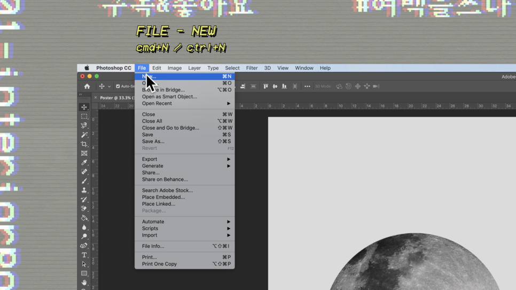Expand the Scripts submenu
This screenshot has height=290, width=516.
pos(185,228)
